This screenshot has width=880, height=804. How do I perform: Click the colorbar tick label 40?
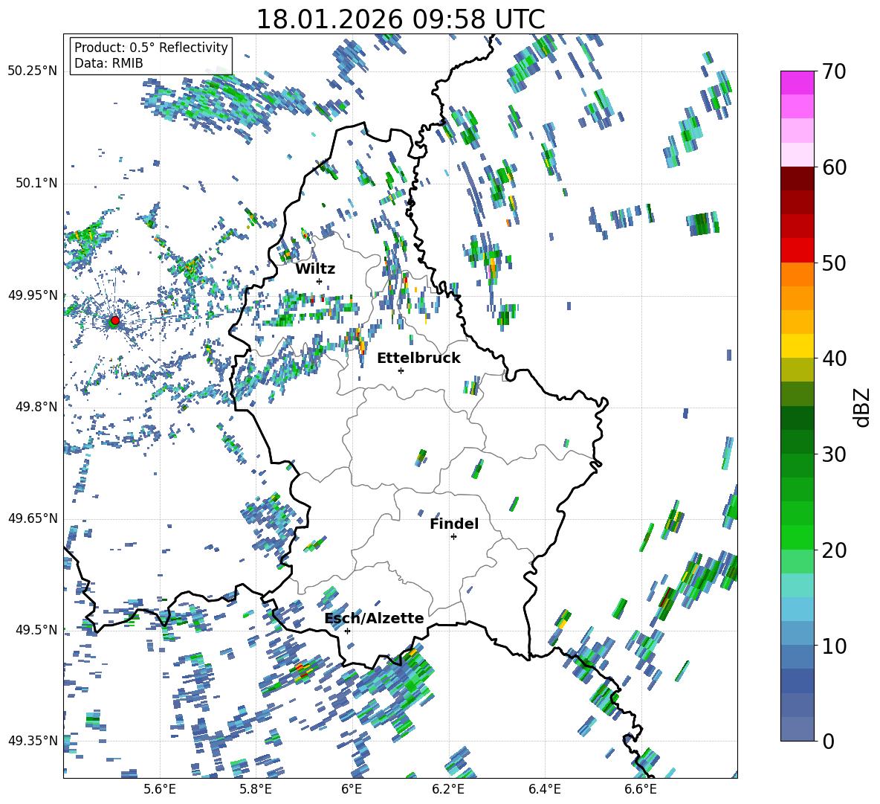pyautogui.click(x=834, y=358)
